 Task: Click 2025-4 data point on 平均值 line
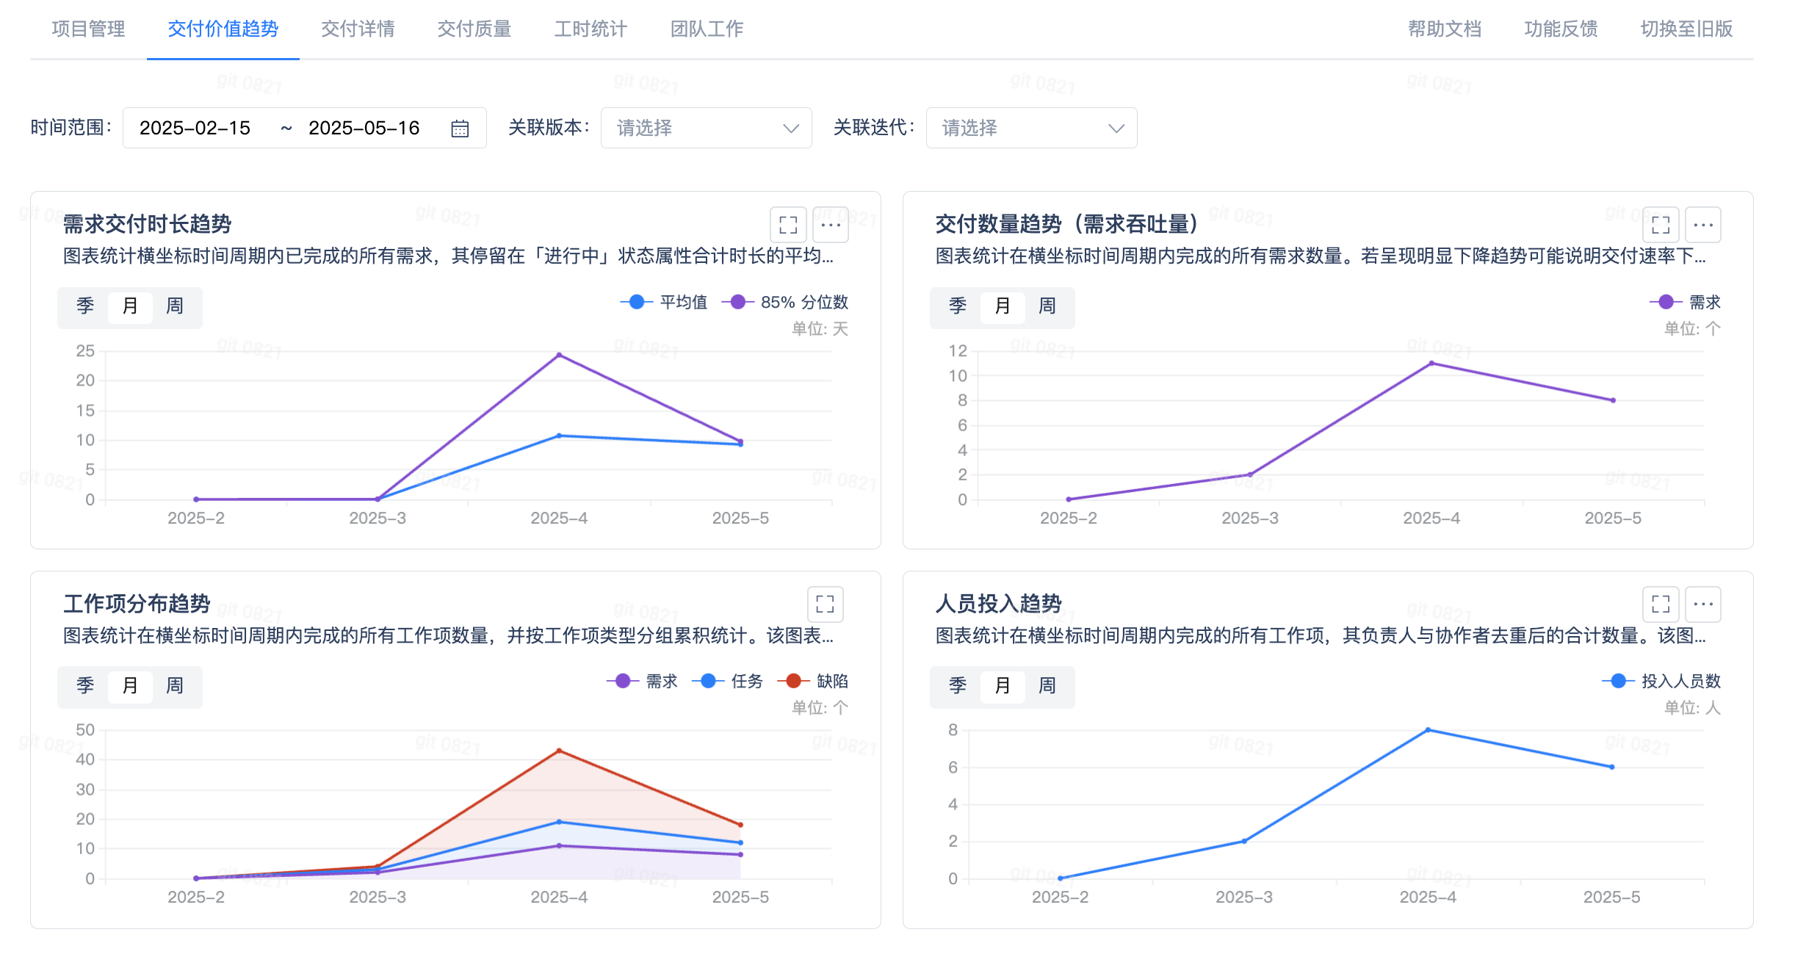pos(559,436)
